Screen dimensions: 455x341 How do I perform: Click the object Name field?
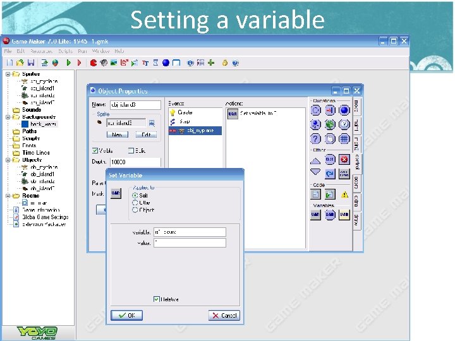coord(135,105)
